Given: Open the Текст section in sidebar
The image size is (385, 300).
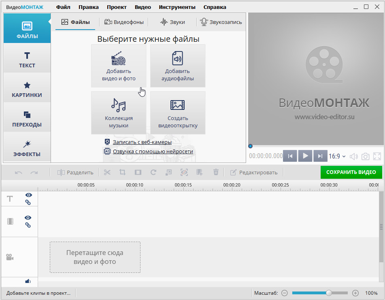Looking at the screenshot, I should pos(27,60).
